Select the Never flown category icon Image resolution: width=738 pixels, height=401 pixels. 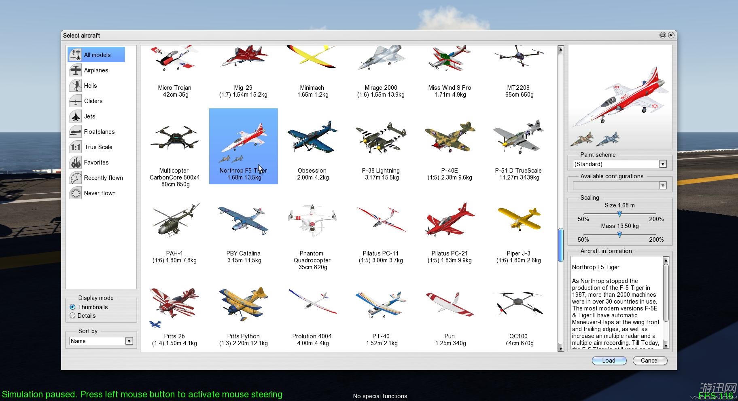75,193
